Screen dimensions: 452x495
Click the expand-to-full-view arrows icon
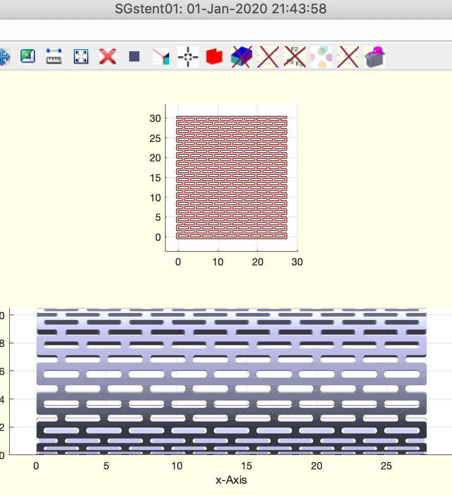click(x=80, y=56)
